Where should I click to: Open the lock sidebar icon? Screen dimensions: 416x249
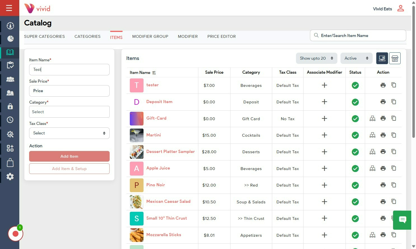[10, 106]
